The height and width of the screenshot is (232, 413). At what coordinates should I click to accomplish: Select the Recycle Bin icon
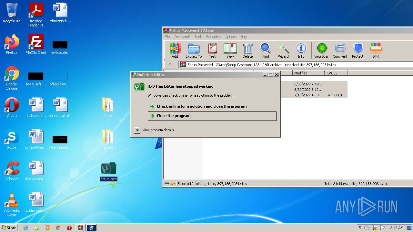(x=12, y=13)
